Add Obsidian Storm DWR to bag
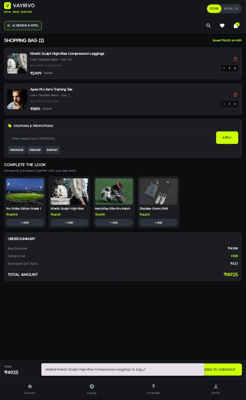246x400 pixels. [158, 223]
